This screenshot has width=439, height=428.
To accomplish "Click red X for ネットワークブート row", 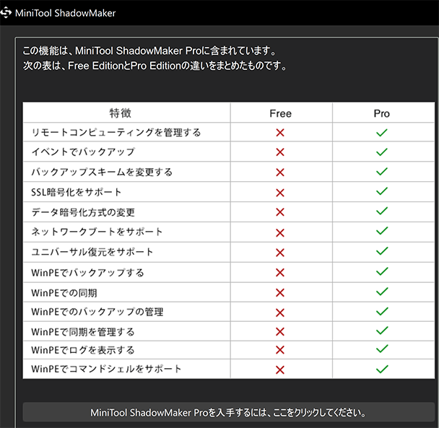I will click(x=280, y=232).
